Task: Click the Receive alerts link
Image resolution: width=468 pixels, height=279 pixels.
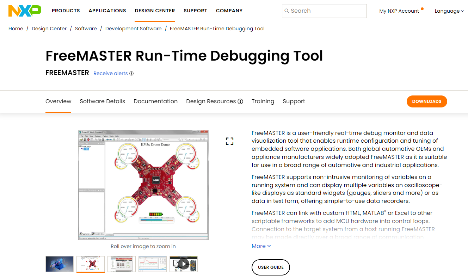Action: 110,74
